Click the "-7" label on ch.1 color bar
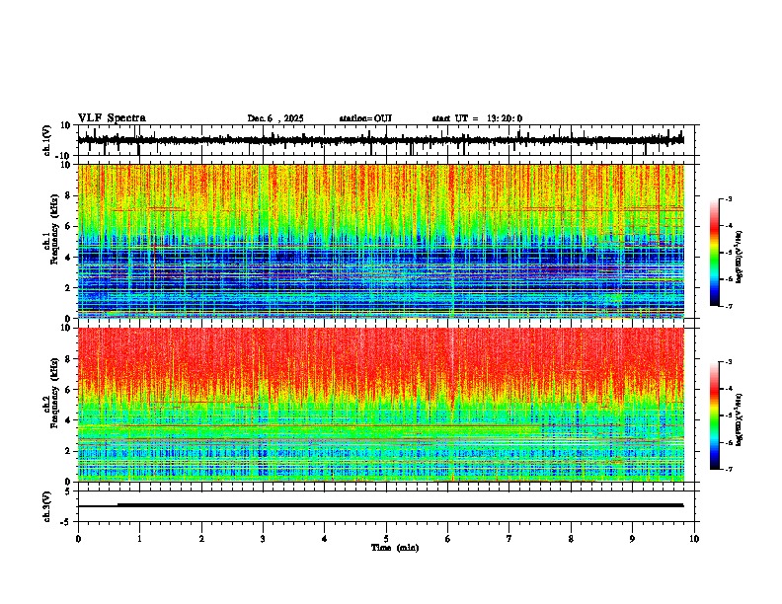Image resolution: width=782 pixels, height=604 pixels. pos(728,306)
